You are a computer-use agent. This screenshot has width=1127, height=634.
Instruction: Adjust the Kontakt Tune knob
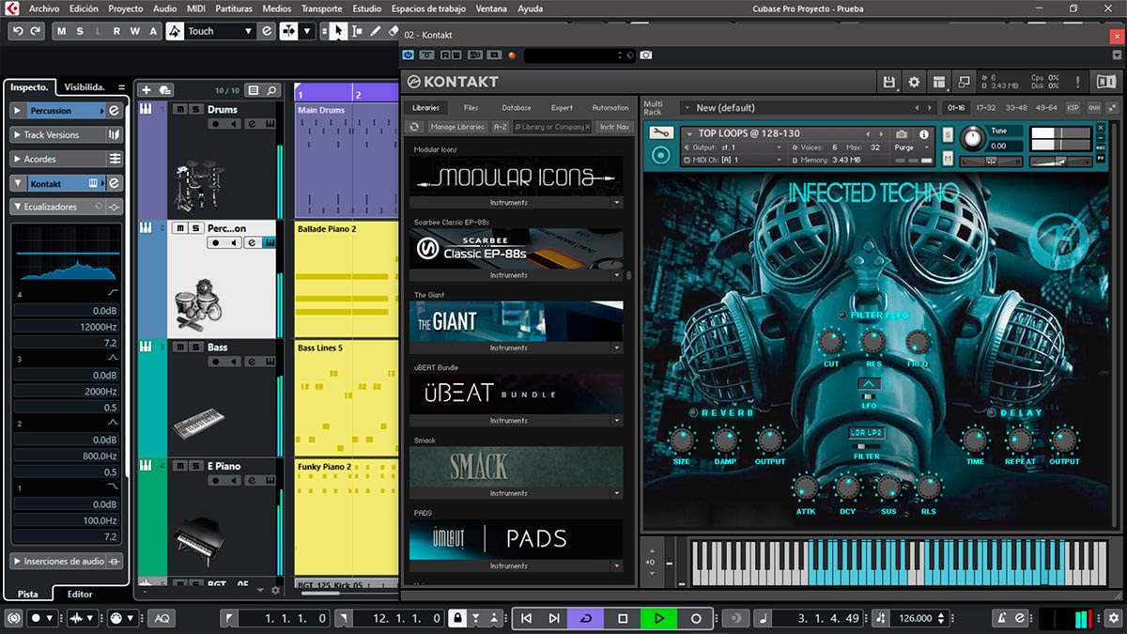coord(973,139)
